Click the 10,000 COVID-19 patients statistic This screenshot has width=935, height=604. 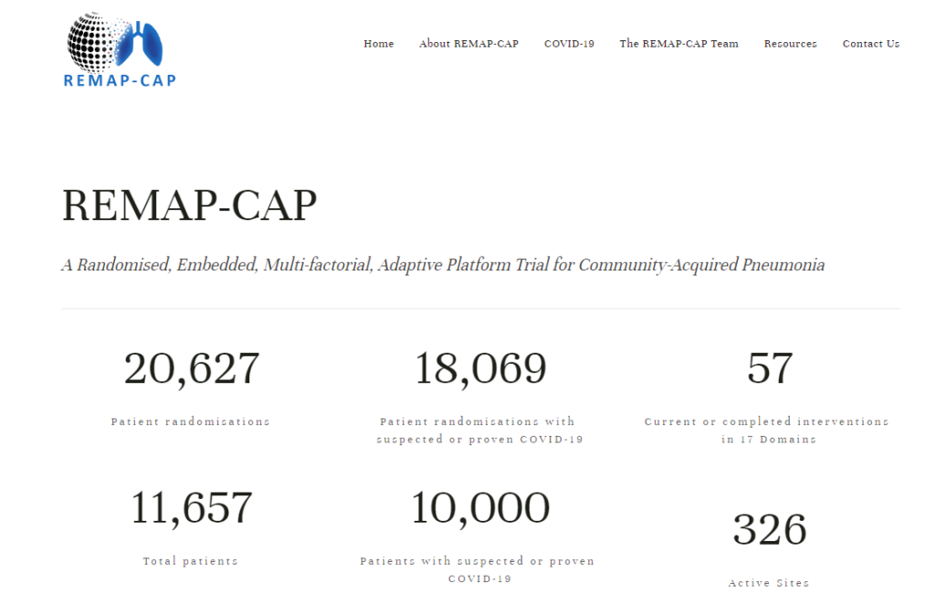(x=478, y=507)
